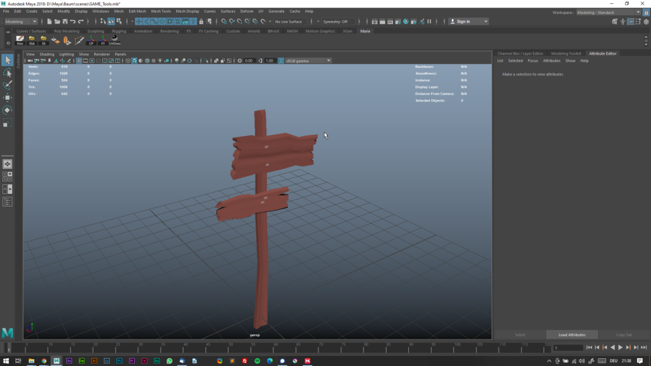
Task: Go to the start of playback range
Action: 589,348
